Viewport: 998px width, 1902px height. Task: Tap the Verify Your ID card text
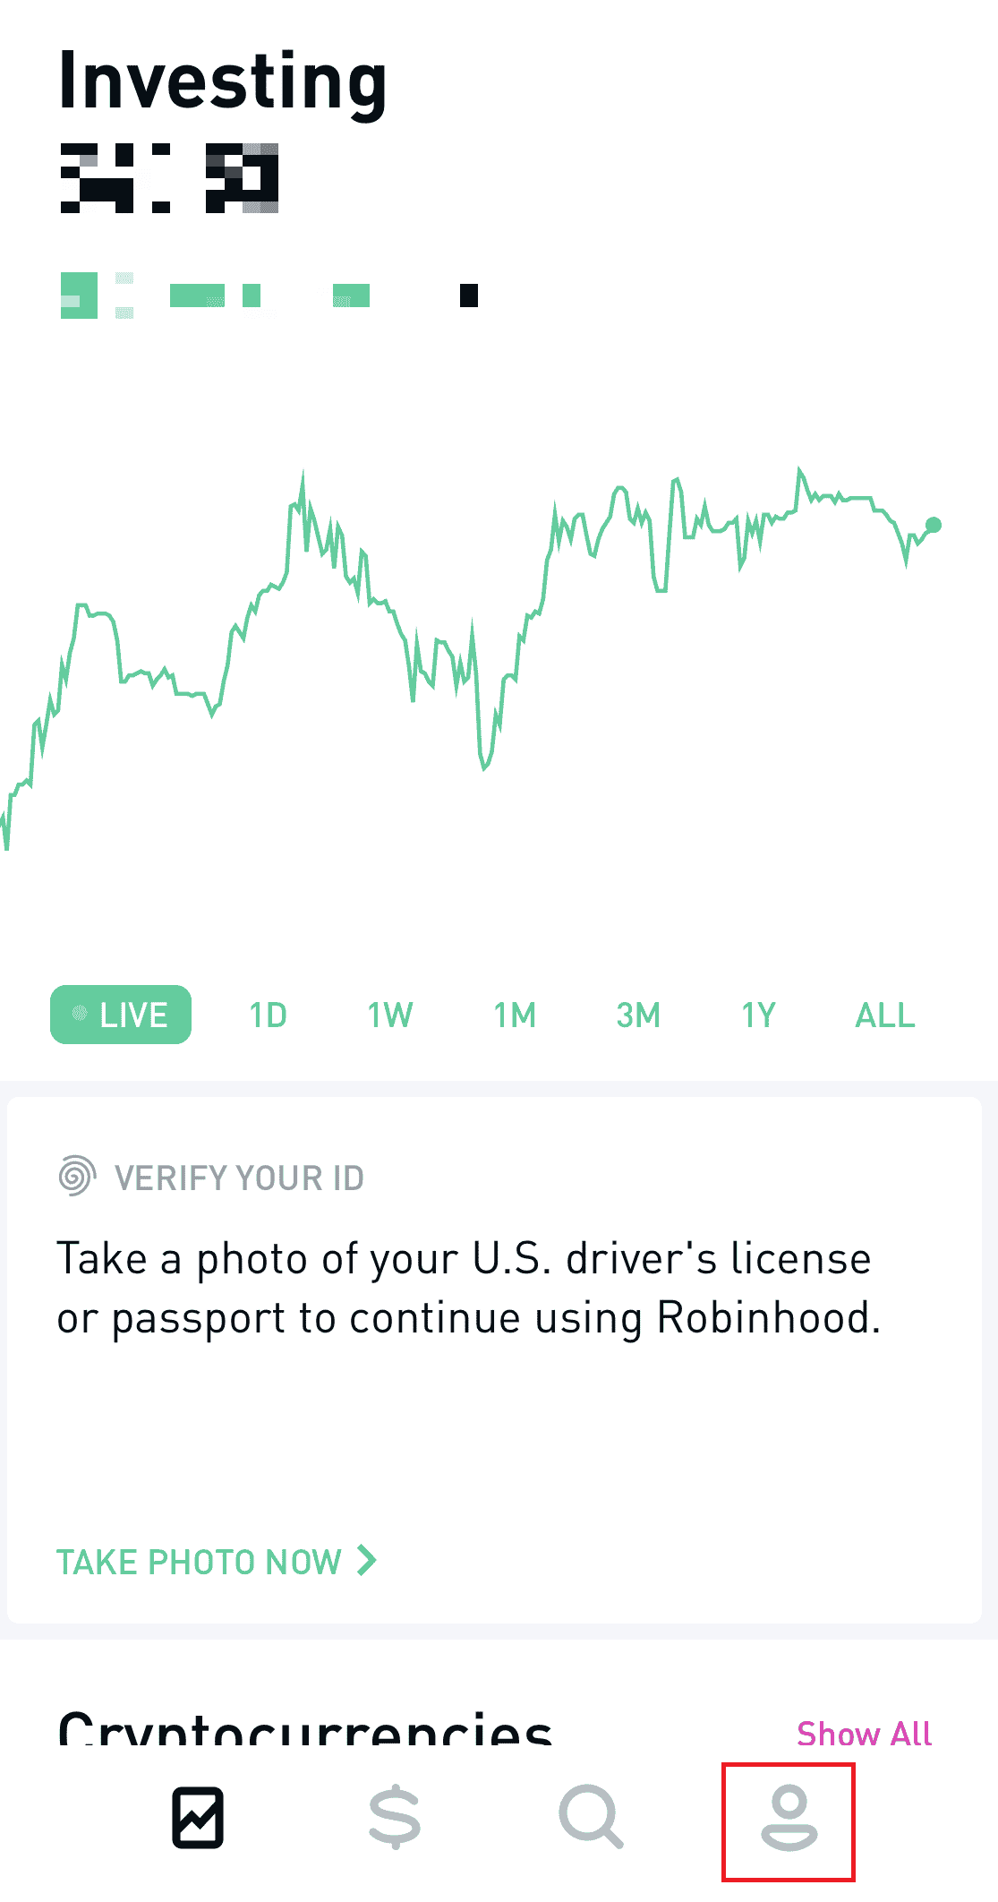pos(467,1288)
